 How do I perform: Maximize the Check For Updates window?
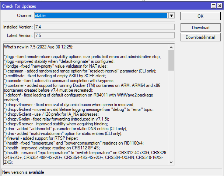213,6
